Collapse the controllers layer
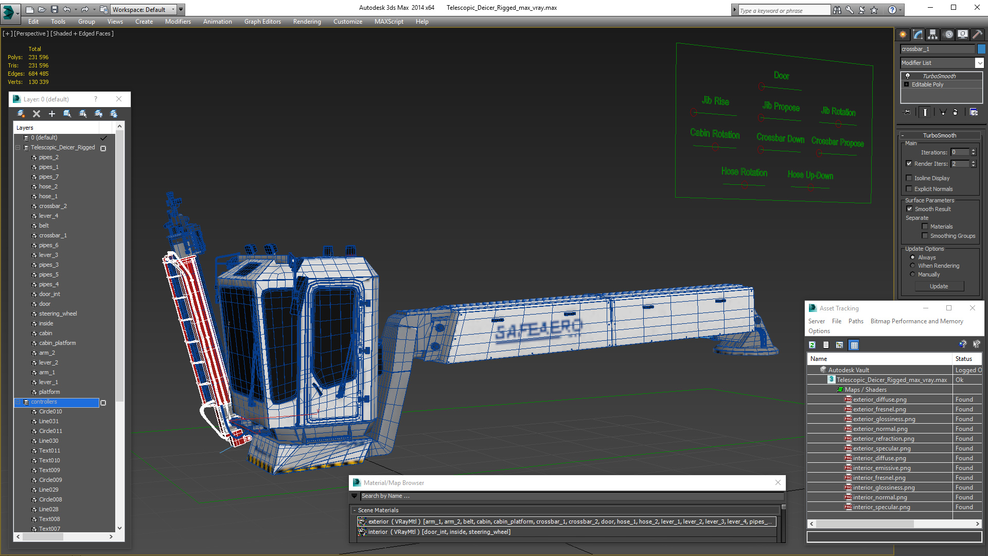The height and width of the screenshot is (556, 988). pos(18,402)
